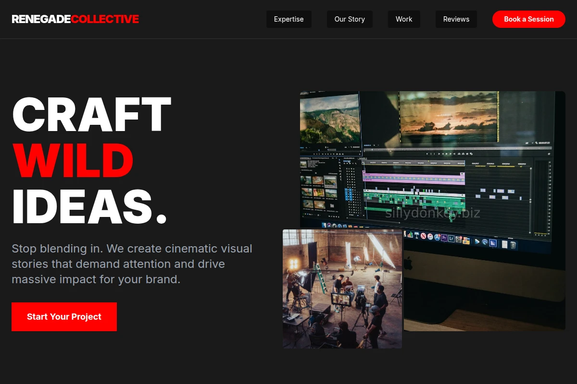Open the Work nav link
Screen dimensions: 577x384
point(404,19)
